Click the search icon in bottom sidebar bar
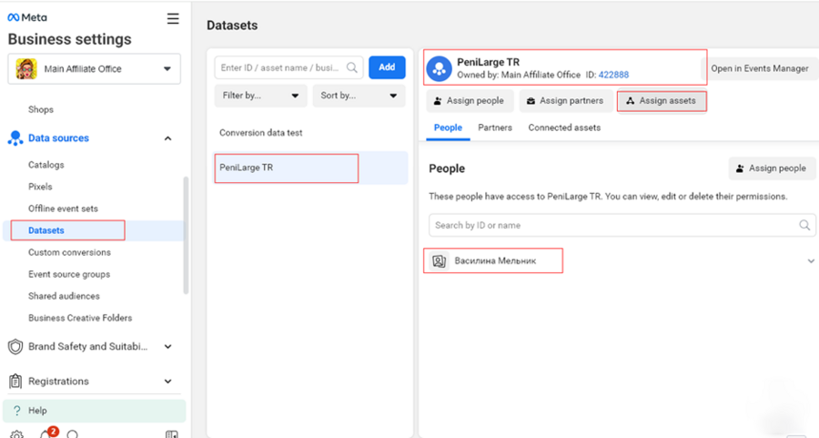The height and width of the screenshot is (438, 819). point(73,434)
